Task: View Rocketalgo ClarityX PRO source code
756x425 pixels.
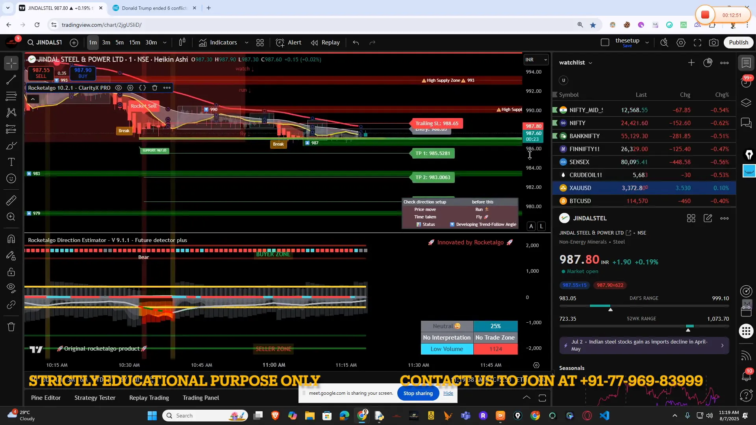Action: point(143,88)
